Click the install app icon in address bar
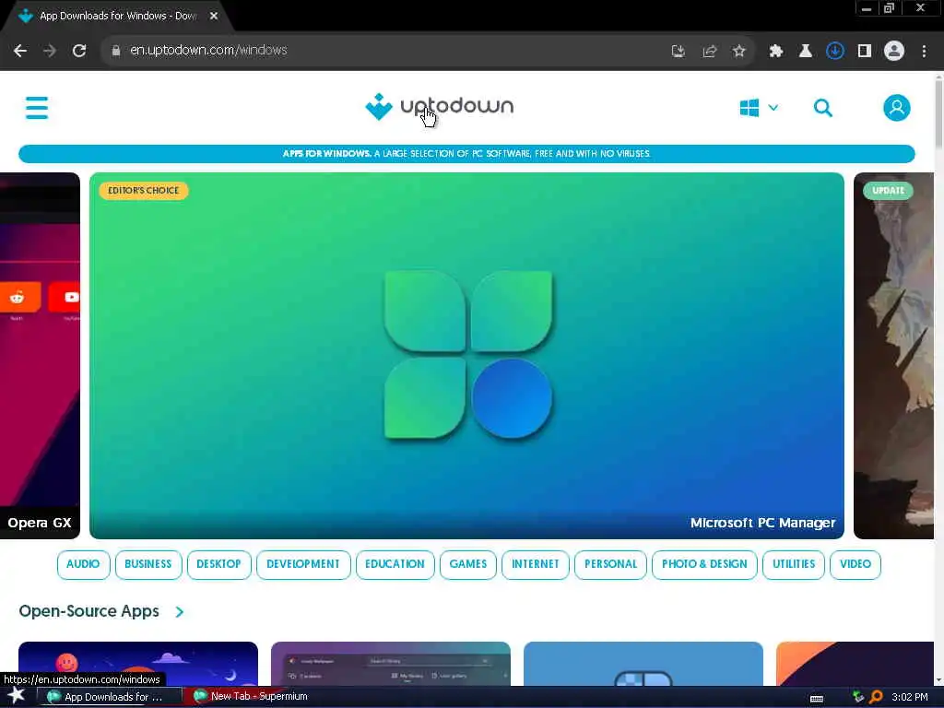This screenshot has height=708, width=944. [678, 52]
